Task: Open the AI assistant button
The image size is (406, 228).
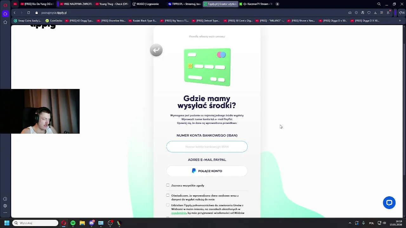Action: 402,13
